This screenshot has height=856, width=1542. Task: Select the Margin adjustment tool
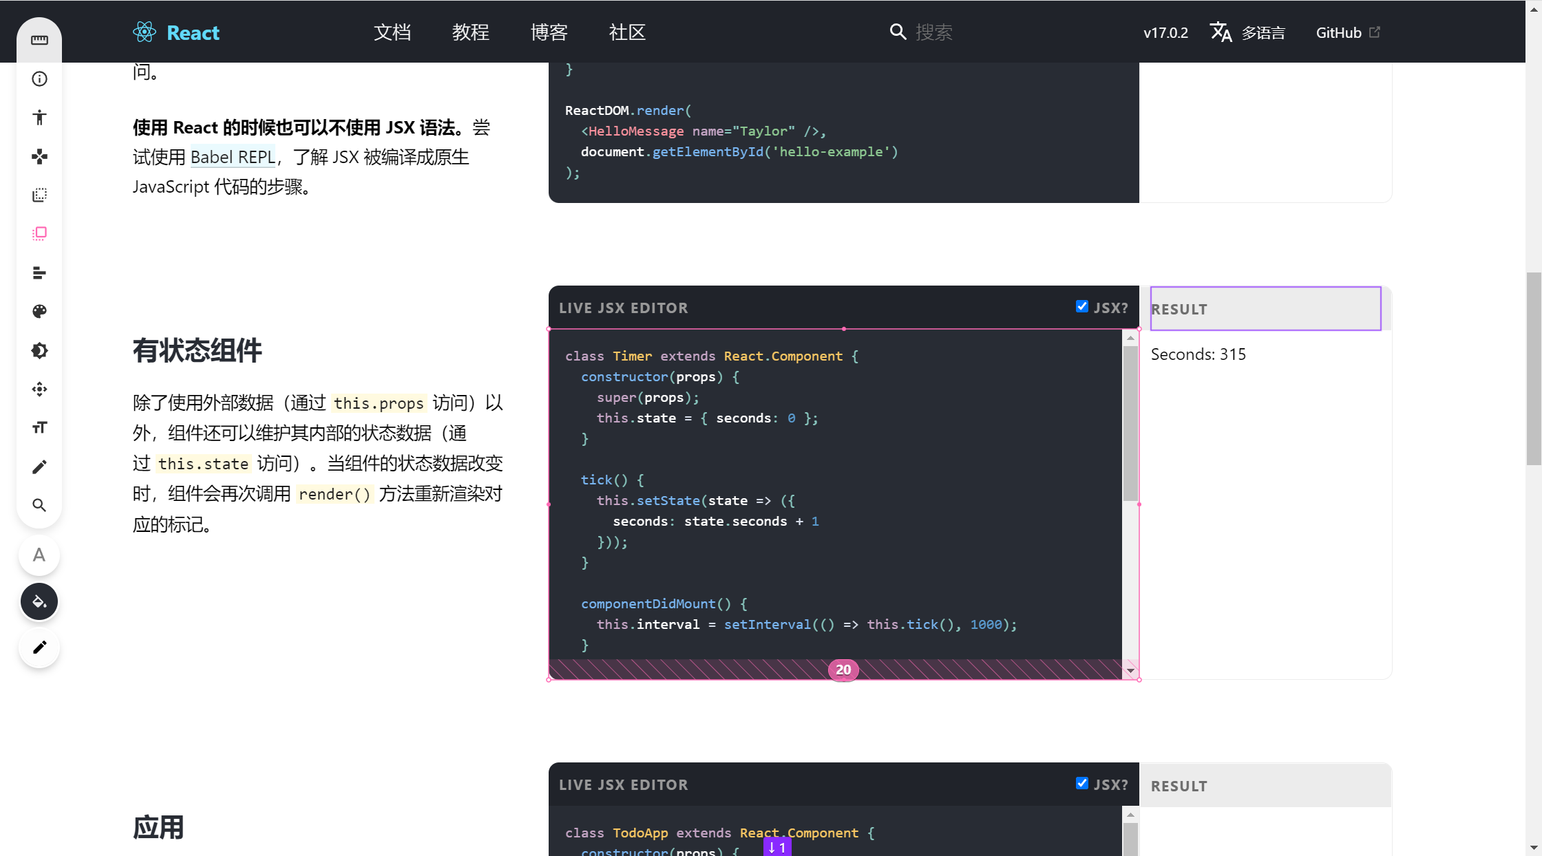(x=39, y=194)
